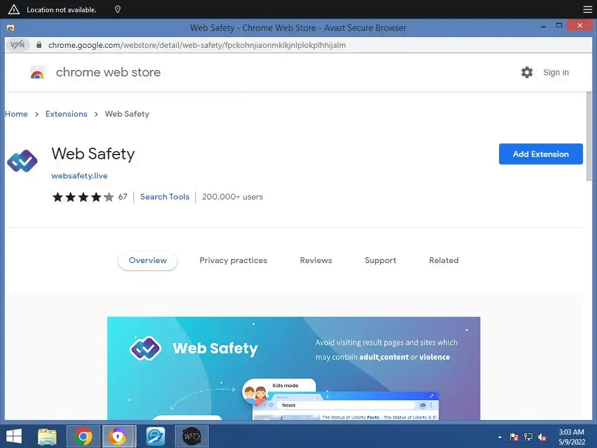Click the location pin icon in top bar
This screenshot has width=597, height=448.
[x=118, y=9]
